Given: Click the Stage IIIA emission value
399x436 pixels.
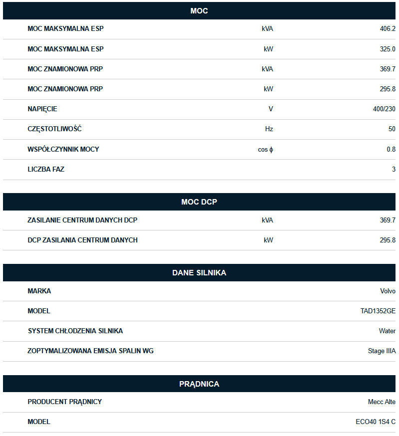Looking at the screenshot, I should [382, 351].
